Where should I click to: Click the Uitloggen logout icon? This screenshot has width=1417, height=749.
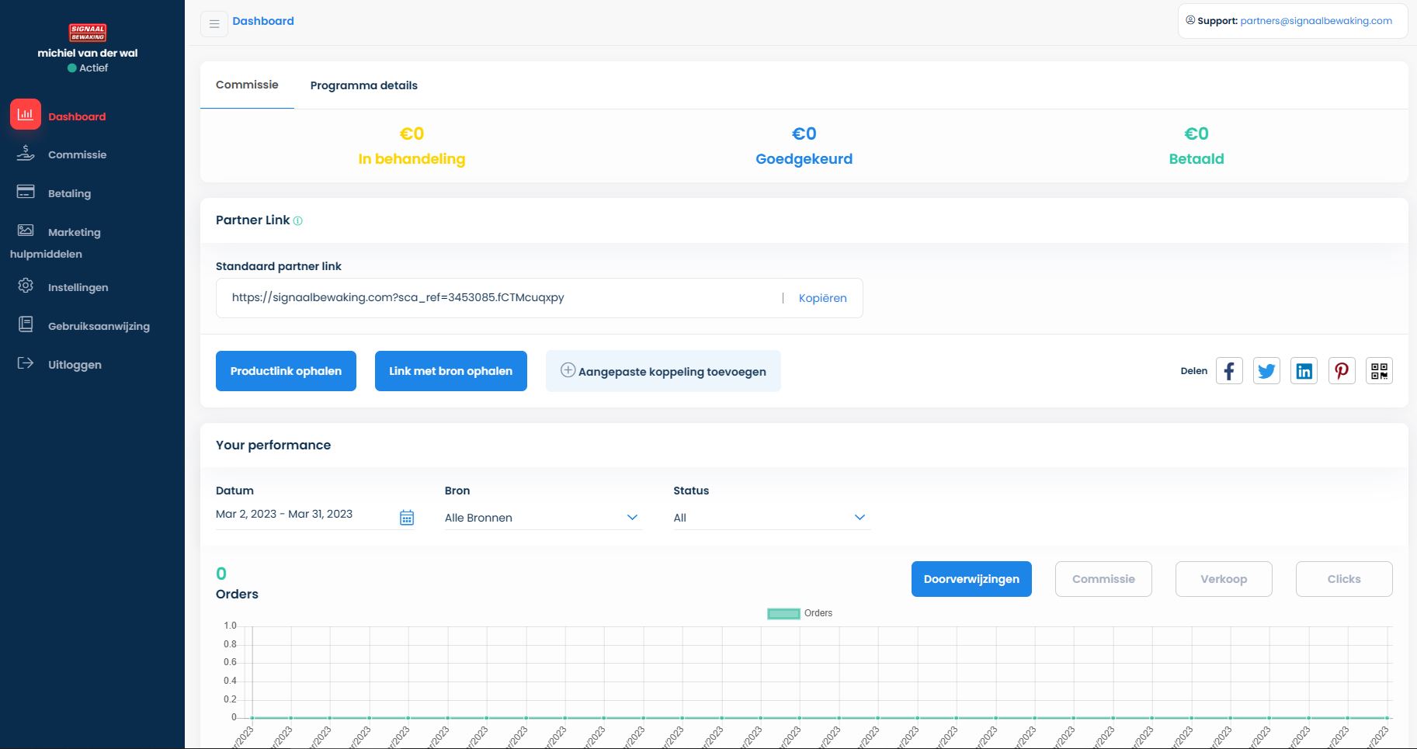pos(26,363)
